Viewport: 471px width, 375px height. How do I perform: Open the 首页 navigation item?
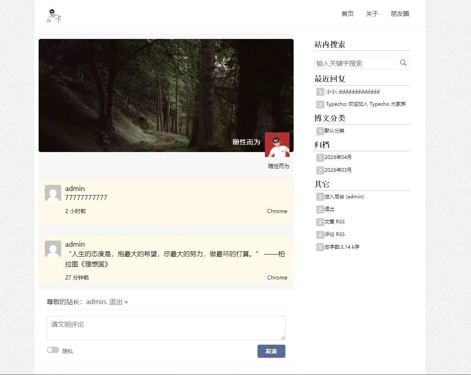347,14
